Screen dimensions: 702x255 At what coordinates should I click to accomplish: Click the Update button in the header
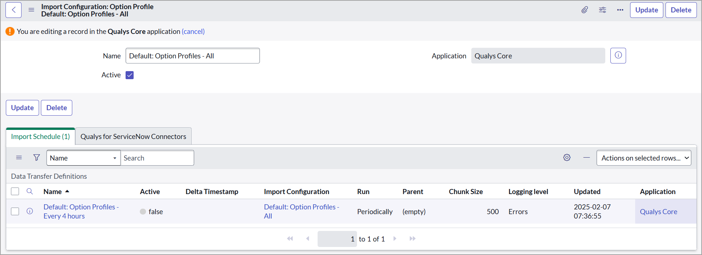click(x=646, y=10)
